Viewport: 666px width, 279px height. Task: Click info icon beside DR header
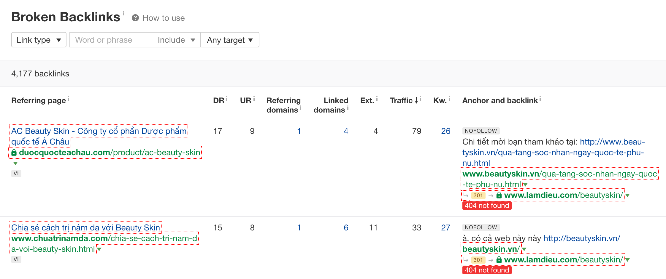tap(227, 99)
